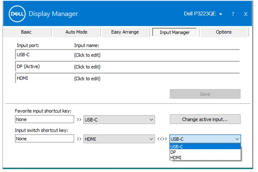Go to the Options tab
The height and width of the screenshot is (172, 258).
point(224,32)
